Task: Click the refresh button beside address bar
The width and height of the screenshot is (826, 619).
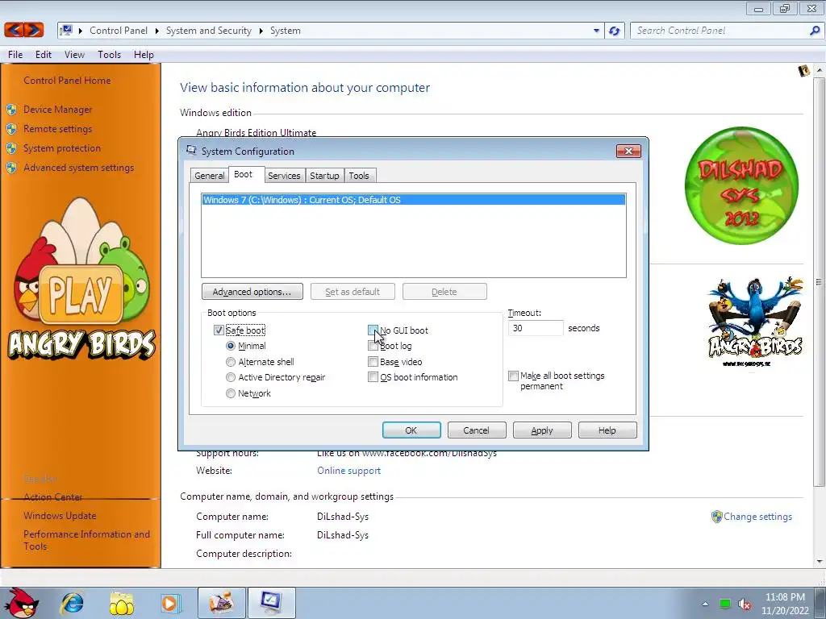Action: coord(614,31)
